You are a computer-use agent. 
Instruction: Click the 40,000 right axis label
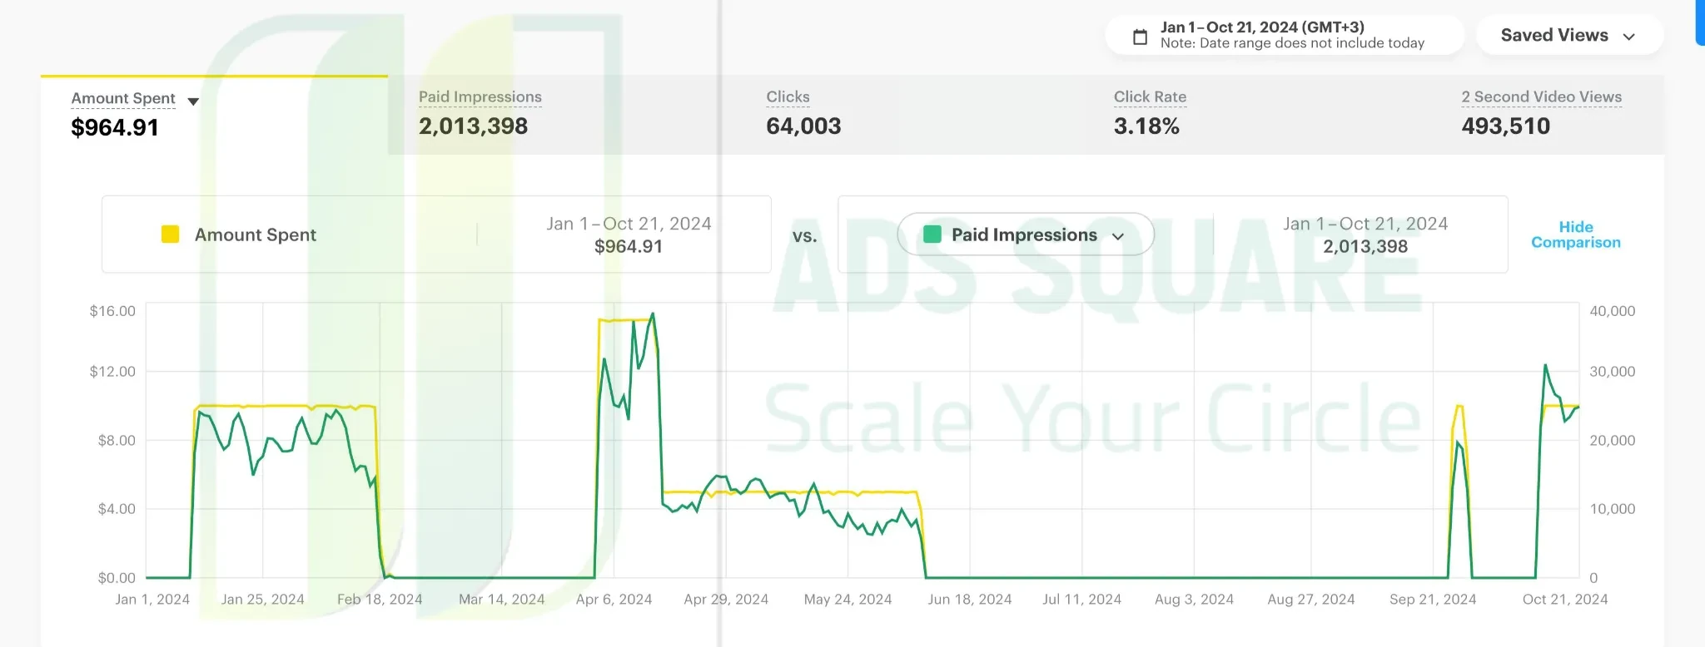(1612, 311)
